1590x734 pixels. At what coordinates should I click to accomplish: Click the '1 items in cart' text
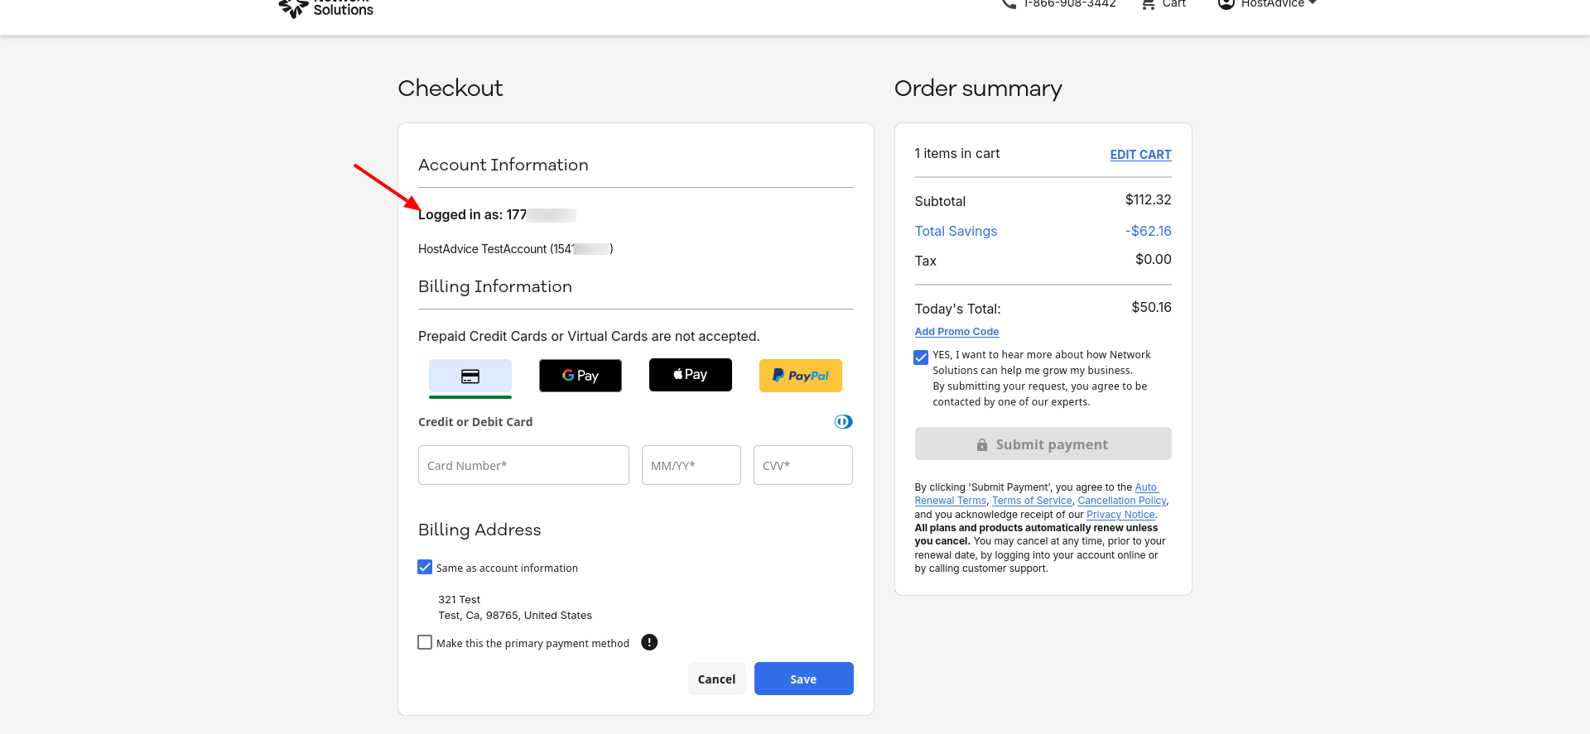click(x=956, y=153)
